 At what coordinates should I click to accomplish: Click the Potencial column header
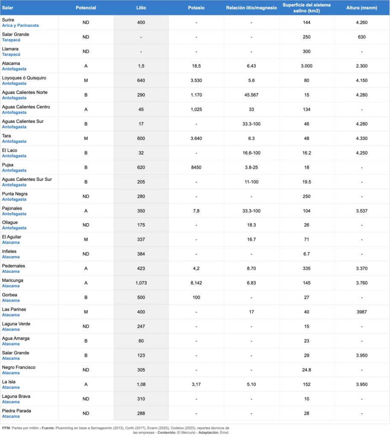[x=86, y=8]
